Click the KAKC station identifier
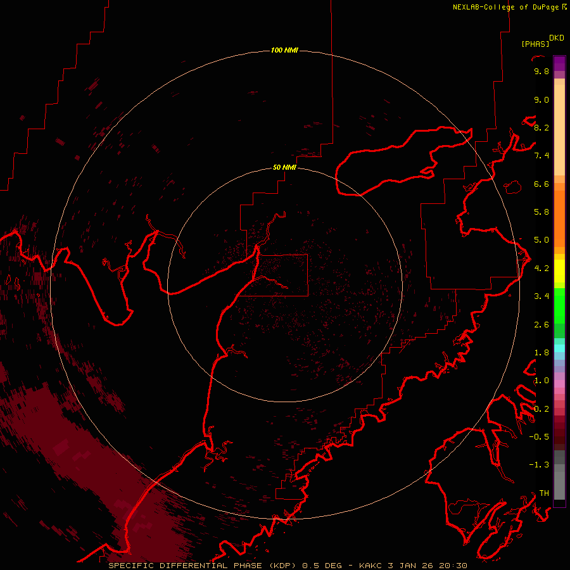 point(370,566)
